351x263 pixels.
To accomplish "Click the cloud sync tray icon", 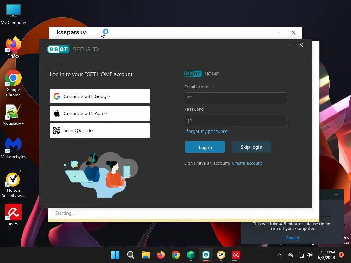I will point(291,255).
